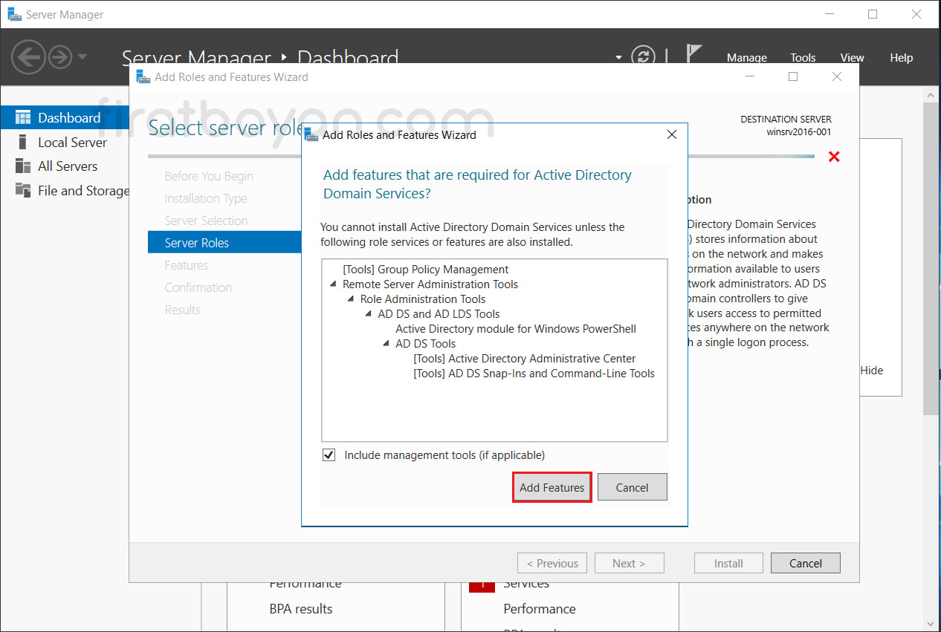Click BPA results in left tile
The image size is (941, 632).
pos(301,608)
